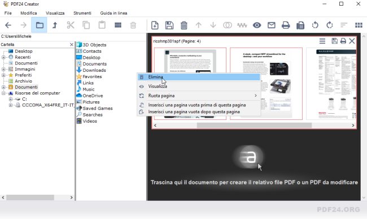Expand the C: drive node
367x219 pixels.
tap(11, 99)
